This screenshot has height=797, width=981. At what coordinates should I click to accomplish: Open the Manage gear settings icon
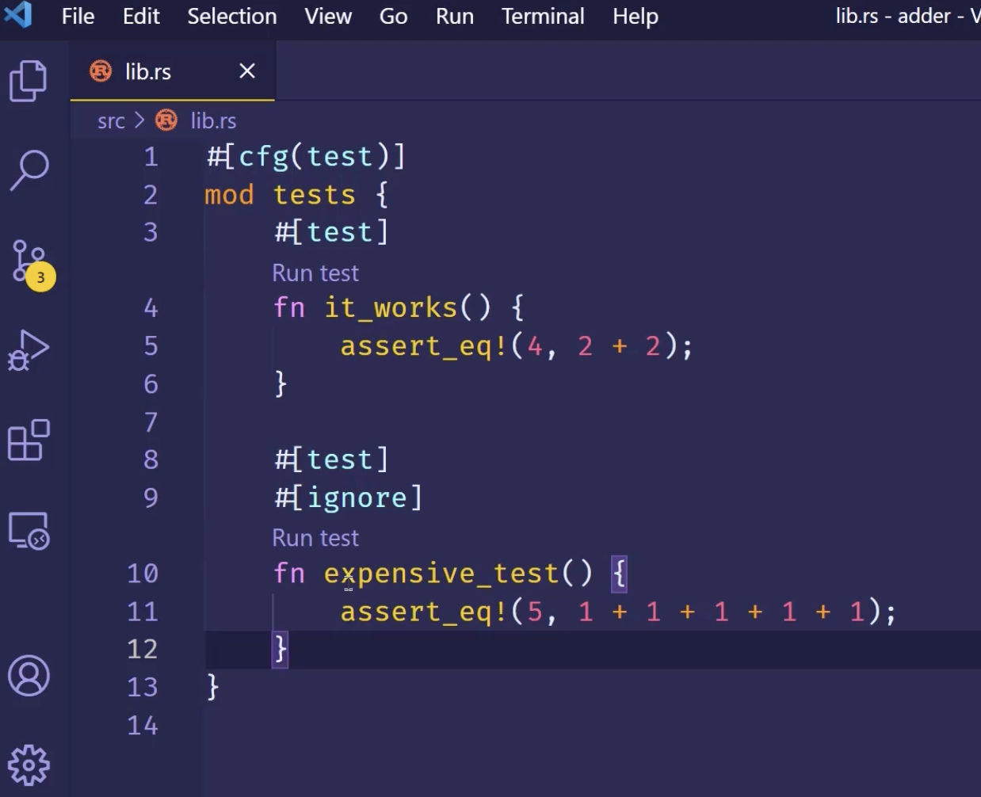point(29,765)
